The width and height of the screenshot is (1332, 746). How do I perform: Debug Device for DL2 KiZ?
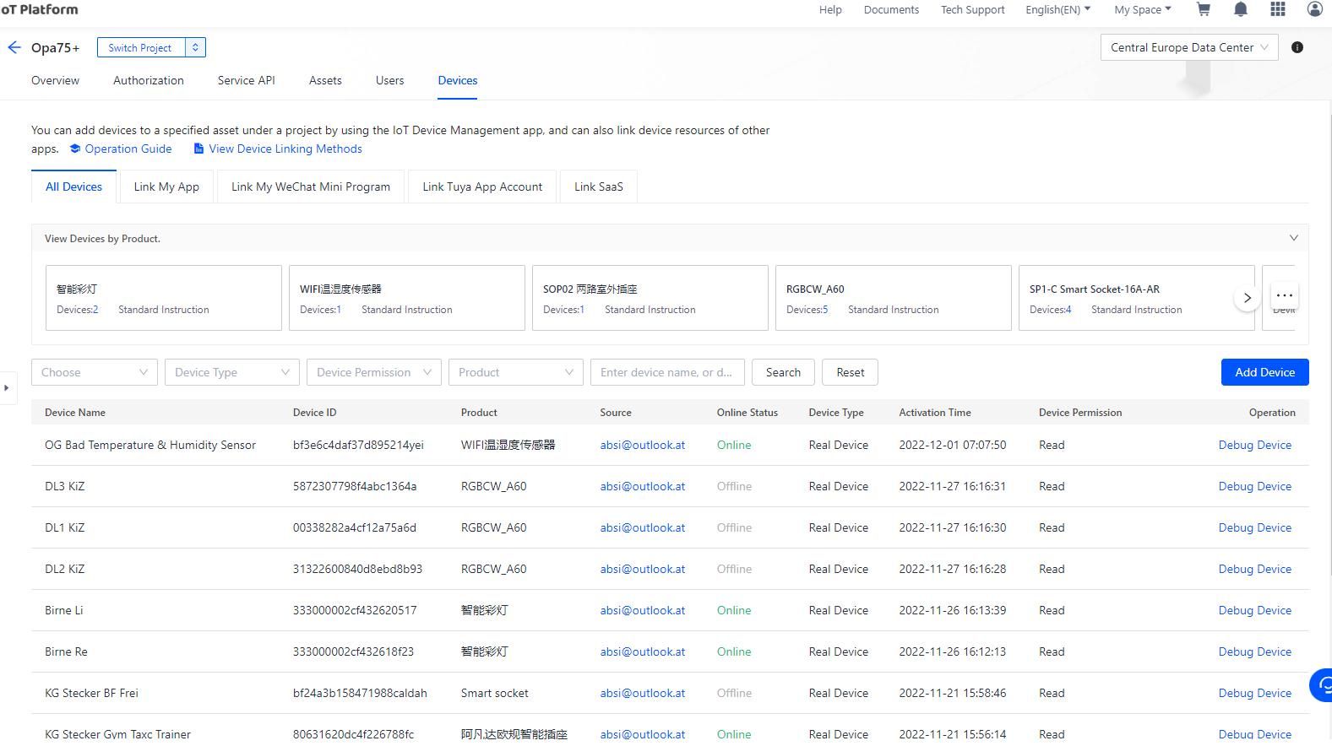pos(1254,569)
